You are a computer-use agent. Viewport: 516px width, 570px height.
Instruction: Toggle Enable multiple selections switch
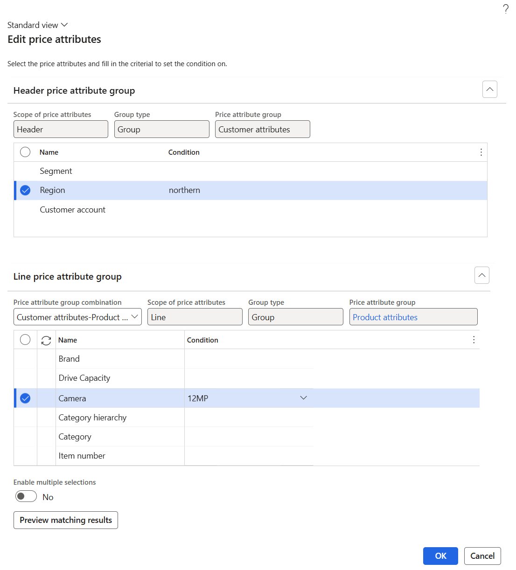pos(26,496)
